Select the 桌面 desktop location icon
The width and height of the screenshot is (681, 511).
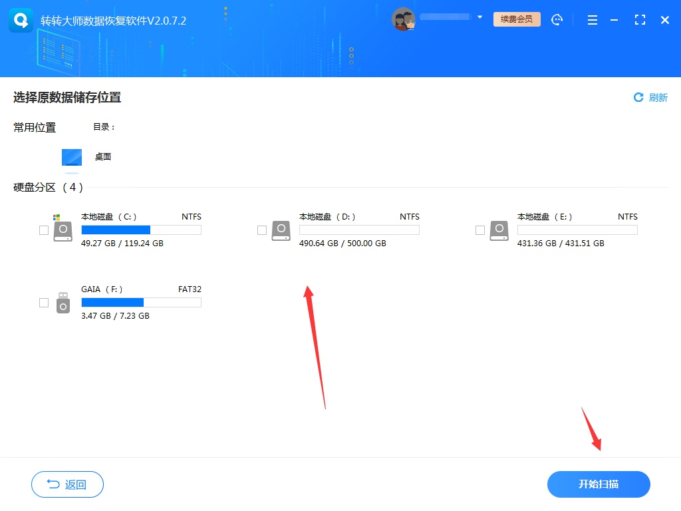[71, 158]
